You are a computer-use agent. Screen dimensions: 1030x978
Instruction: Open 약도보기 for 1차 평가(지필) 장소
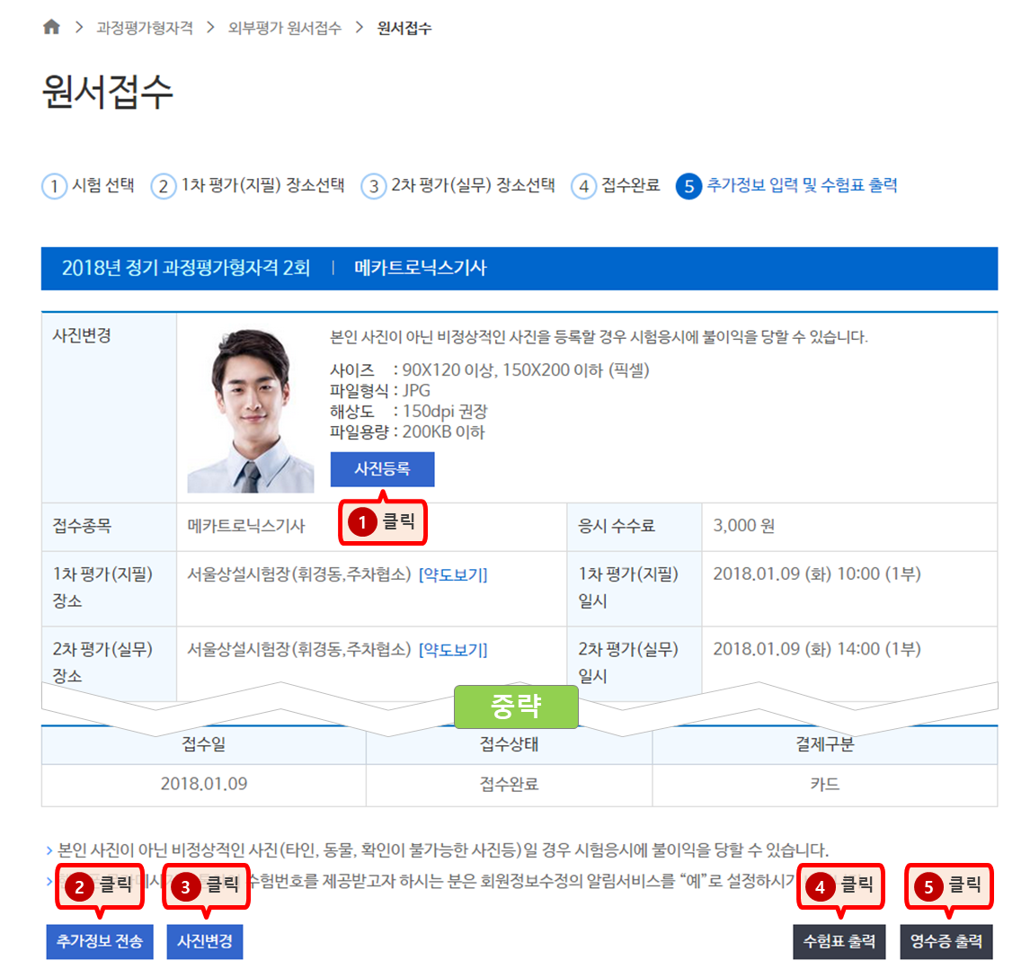[x=453, y=574]
